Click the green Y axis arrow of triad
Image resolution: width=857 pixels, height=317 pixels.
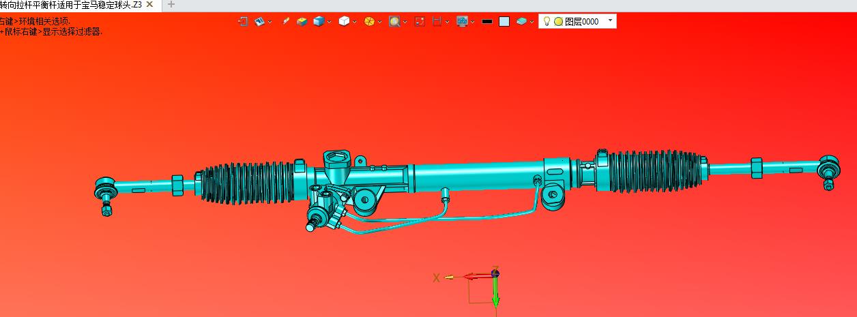click(x=496, y=292)
